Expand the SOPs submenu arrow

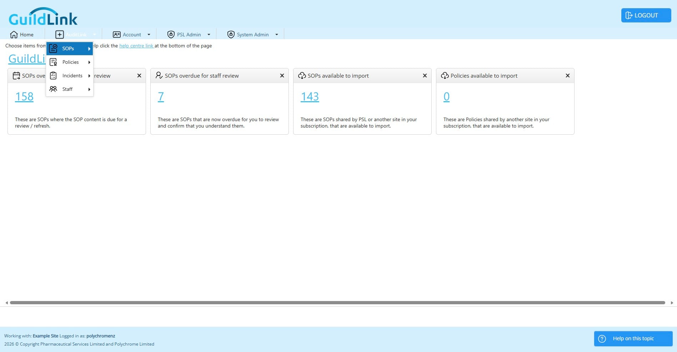(x=89, y=49)
